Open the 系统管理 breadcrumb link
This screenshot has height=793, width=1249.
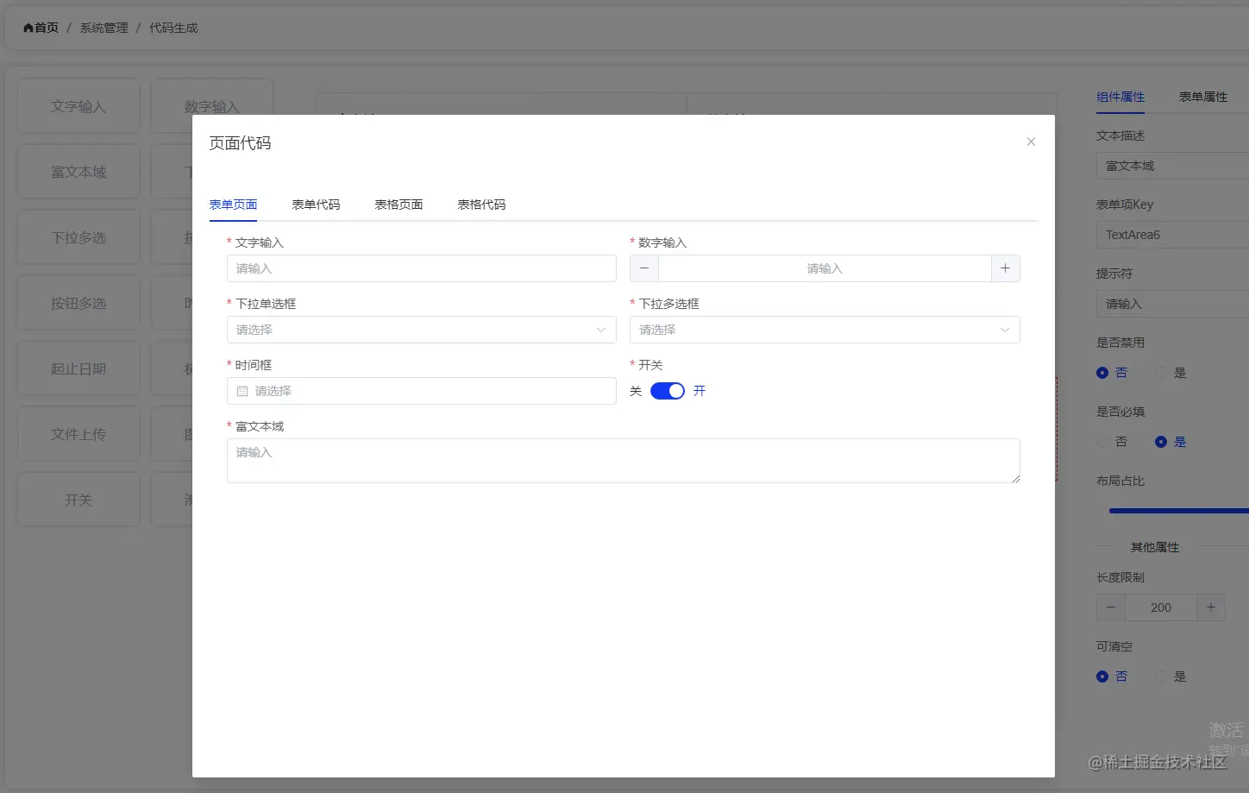click(x=103, y=27)
